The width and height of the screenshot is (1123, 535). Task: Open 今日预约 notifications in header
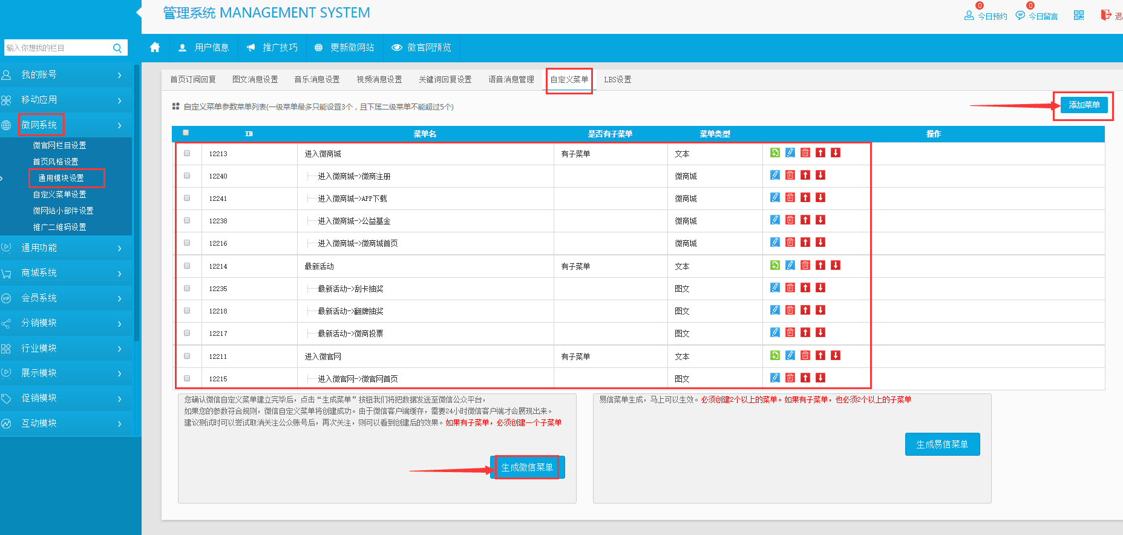986,15
